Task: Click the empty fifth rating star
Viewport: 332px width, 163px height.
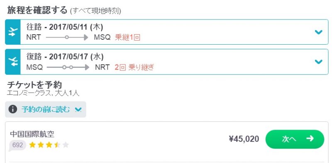Action: coord(66,145)
